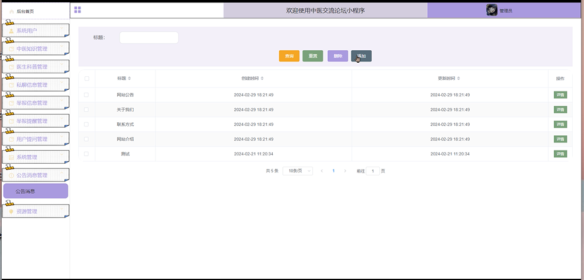584x280 pixels.
Task: Toggle the select-all header checkbox
Action: (87, 79)
